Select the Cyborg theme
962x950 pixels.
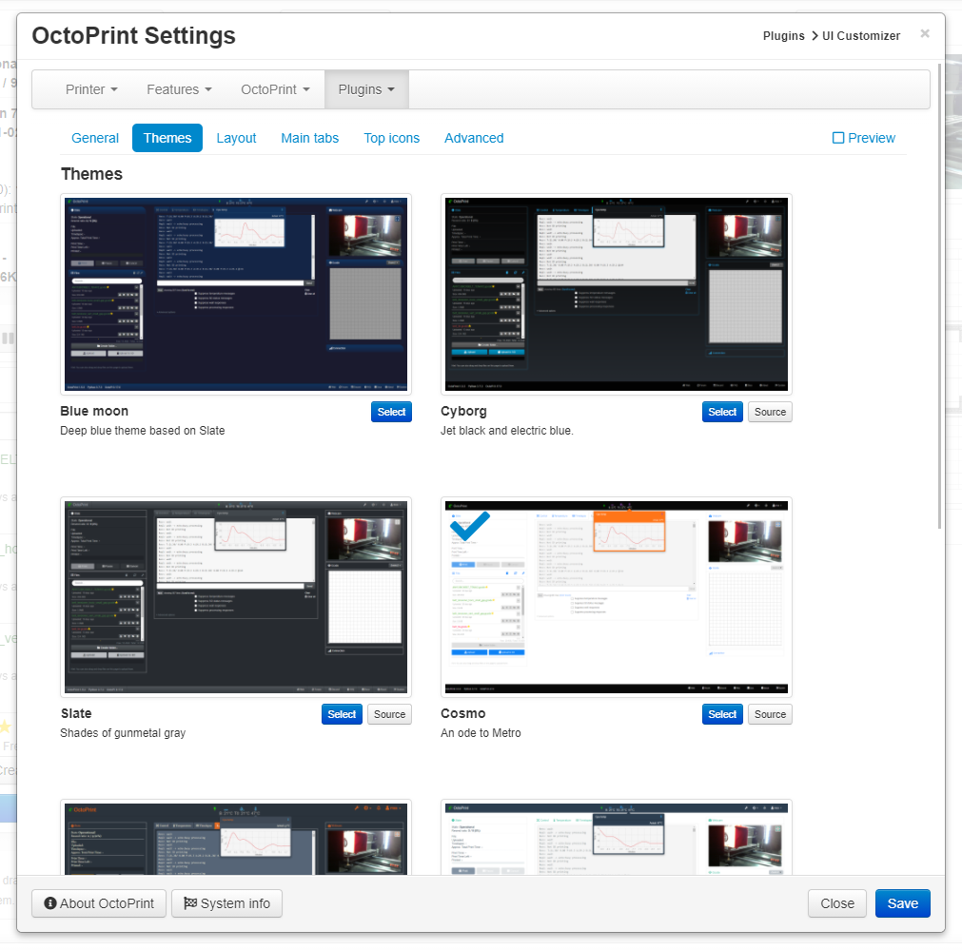pos(722,412)
